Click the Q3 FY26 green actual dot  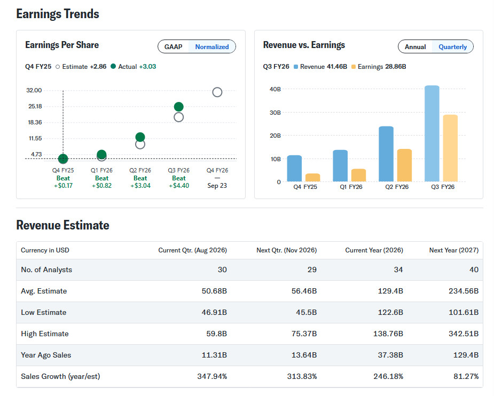pyautogui.click(x=178, y=107)
